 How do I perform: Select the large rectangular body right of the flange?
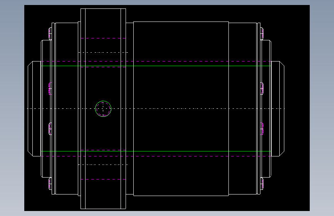pos(181,109)
